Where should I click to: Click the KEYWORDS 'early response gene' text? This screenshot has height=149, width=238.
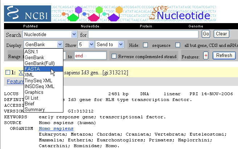(68, 117)
